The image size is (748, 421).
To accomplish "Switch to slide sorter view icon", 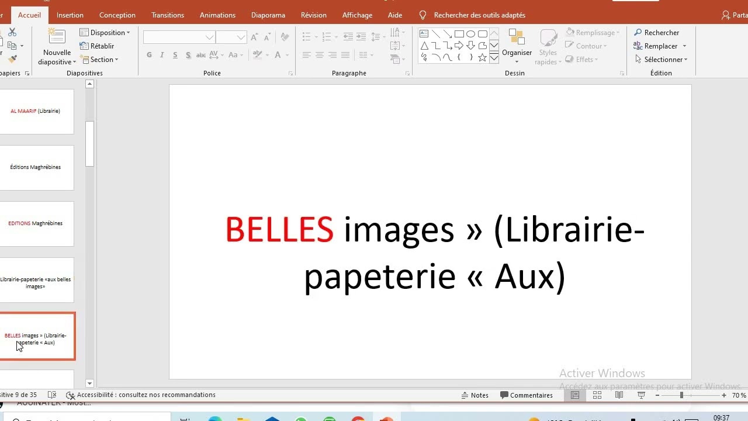I will (597, 395).
